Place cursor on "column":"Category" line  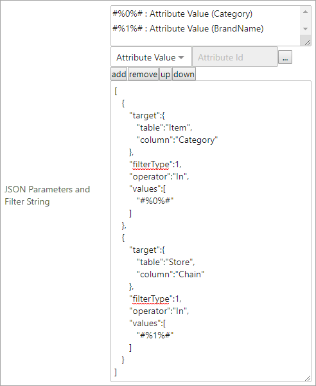click(177, 140)
